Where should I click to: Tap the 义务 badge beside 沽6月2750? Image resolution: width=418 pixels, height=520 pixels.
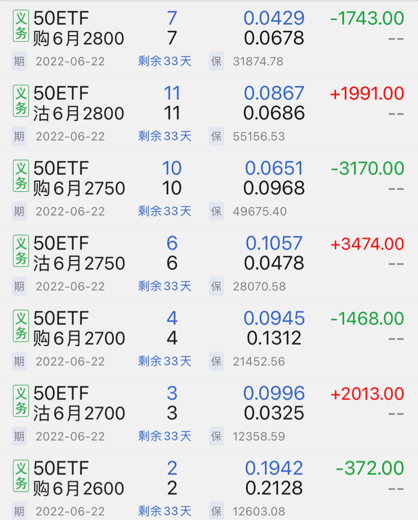(x=21, y=251)
